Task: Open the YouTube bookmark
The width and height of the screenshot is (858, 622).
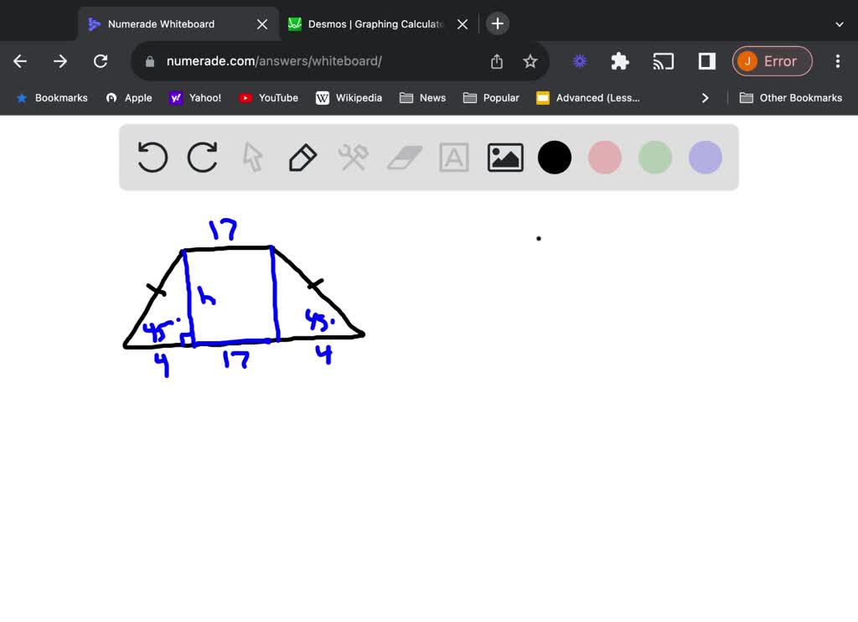Action: click(268, 97)
